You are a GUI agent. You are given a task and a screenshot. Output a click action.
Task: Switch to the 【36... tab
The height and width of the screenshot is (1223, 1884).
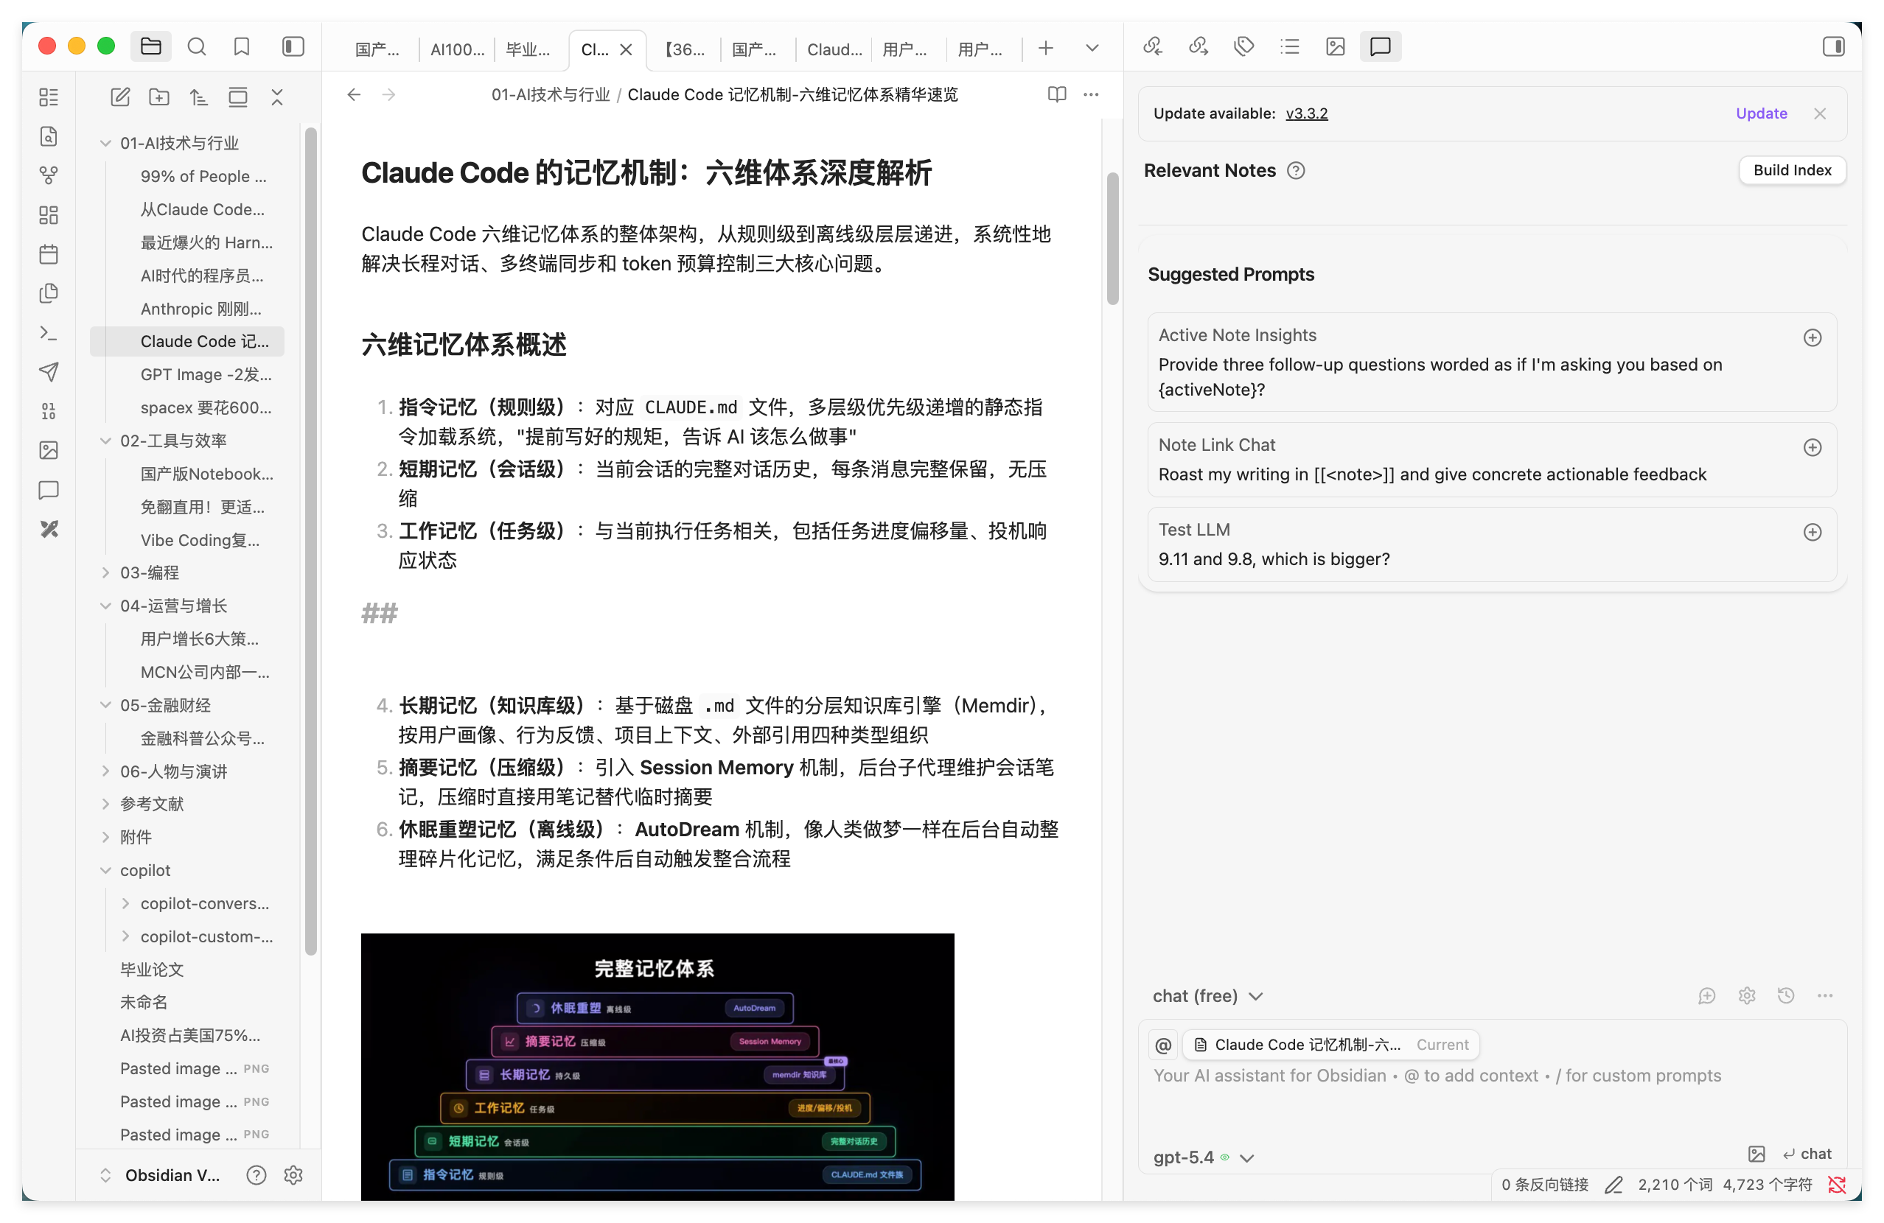tap(684, 49)
